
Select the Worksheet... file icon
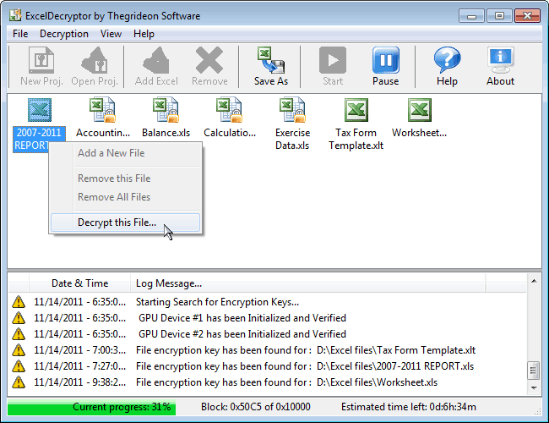[420, 110]
